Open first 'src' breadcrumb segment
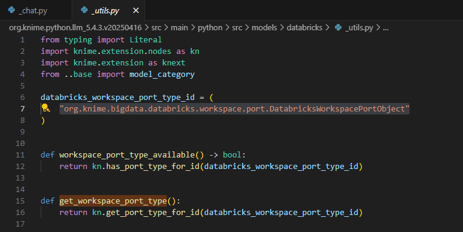This screenshot has width=463, height=232. (x=156, y=28)
